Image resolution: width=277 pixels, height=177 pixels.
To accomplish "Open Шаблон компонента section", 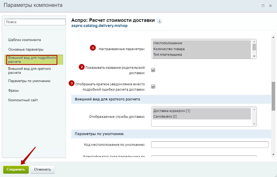I will [x=24, y=40].
